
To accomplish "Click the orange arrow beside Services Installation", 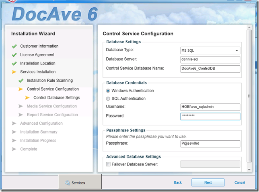I will pyautogui.click(x=14, y=72).
